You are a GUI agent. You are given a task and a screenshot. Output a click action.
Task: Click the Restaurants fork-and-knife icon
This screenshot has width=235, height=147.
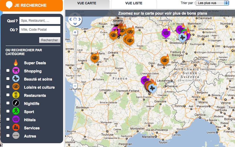click(16, 95)
